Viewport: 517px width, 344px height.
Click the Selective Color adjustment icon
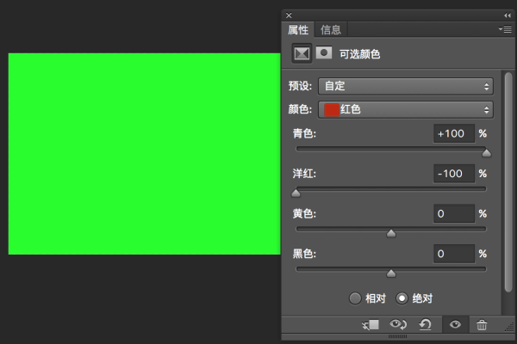click(302, 53)
